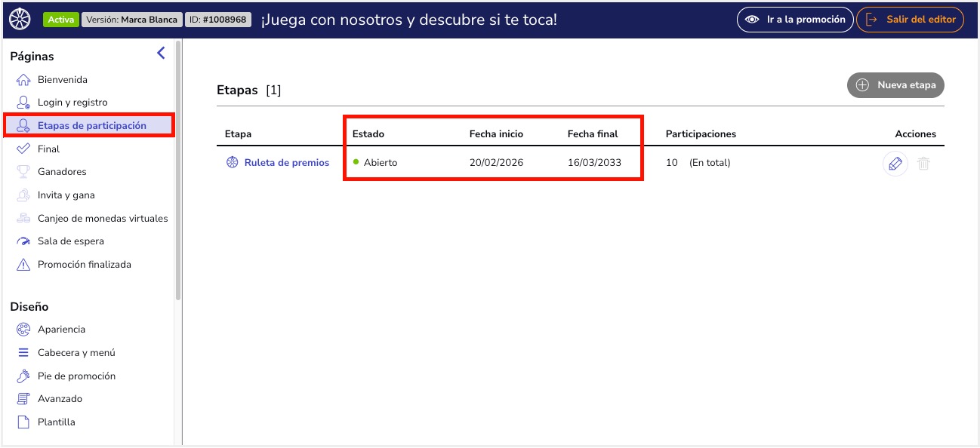Click the green Abierto status indicator

355,162
